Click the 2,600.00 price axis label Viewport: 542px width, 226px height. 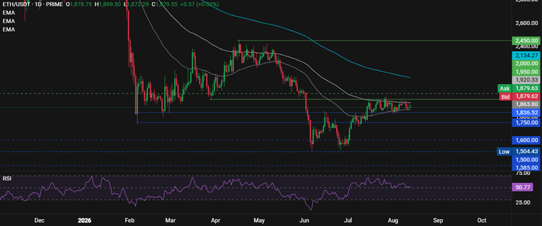pyautogui.click(x=527, y=23)
